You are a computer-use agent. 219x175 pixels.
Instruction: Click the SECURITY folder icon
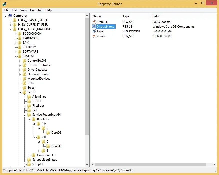(20, 47)
